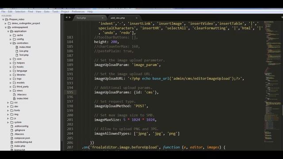283x159 pixels.
Task: Click line number 195 in the gutter
Action: [70, 92]
